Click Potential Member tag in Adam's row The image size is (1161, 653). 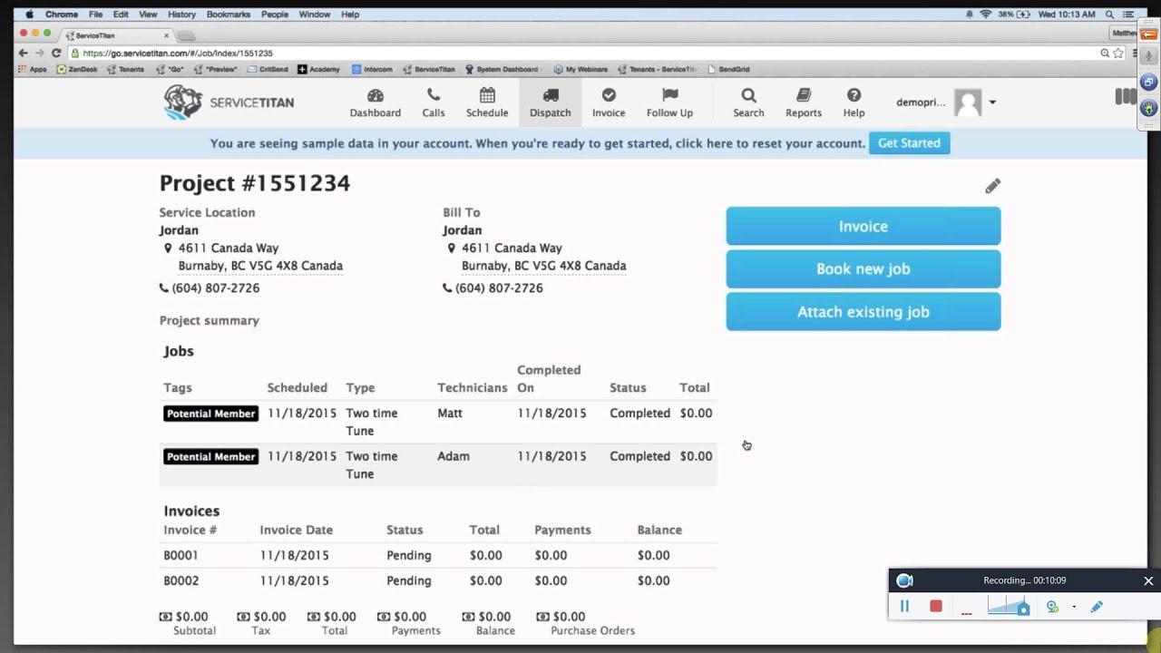tap(210, 456)
